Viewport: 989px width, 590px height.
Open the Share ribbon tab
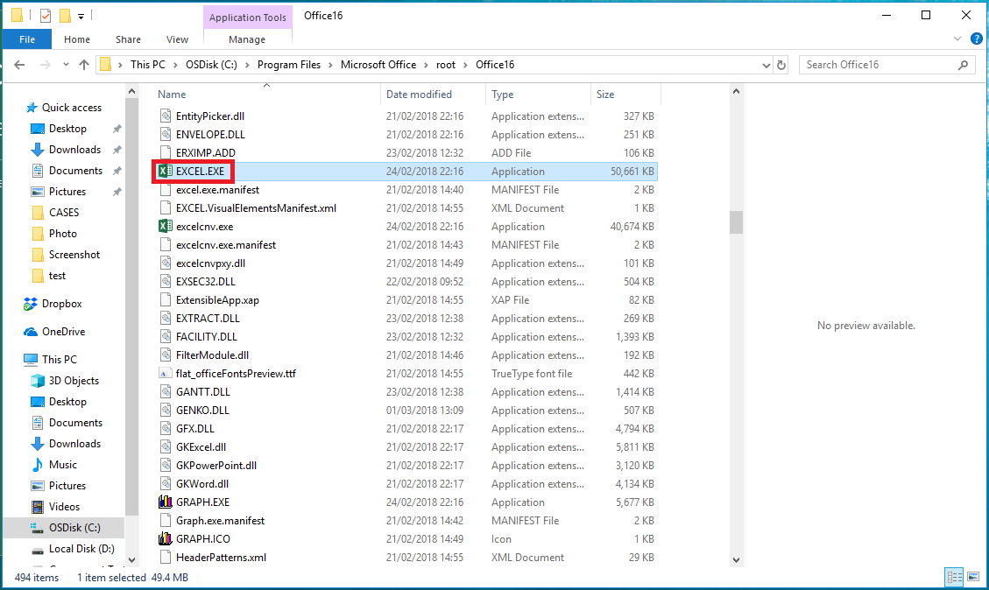point(128,39)
